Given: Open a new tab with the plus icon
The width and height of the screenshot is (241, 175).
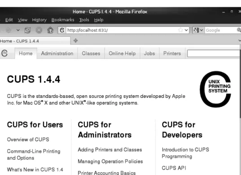Looking at the screenshot, I should pyautogui.click(x=75, y=41).
